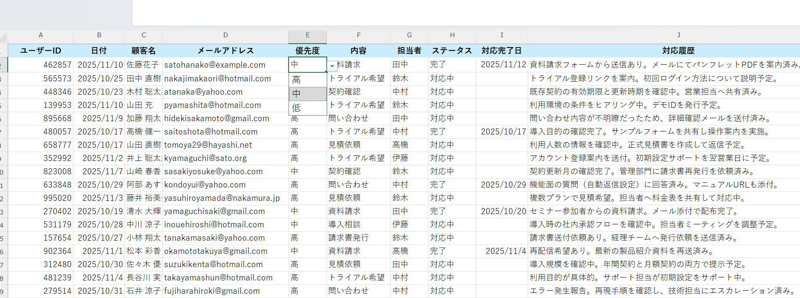Select the 対応履歴 header cell
Screen dimensions: 800x298
tap(678, 51)
